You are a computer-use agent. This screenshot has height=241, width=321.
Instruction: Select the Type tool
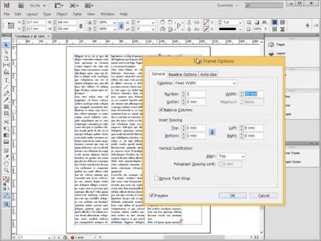click(6, 80)
